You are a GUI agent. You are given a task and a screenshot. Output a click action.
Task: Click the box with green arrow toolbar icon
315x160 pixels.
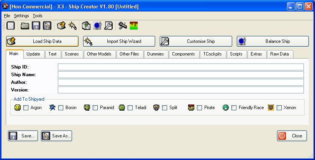point(86,26)
